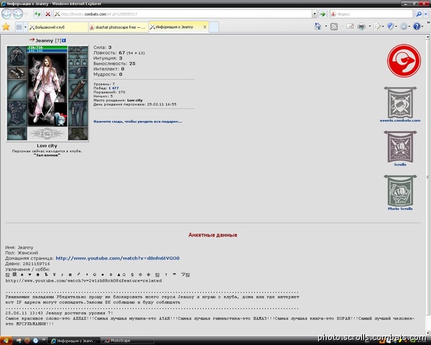Expand the Tools menu dropdown arrow
The width and height of the screenshot is (431, 345).
[x=409, y=27]
